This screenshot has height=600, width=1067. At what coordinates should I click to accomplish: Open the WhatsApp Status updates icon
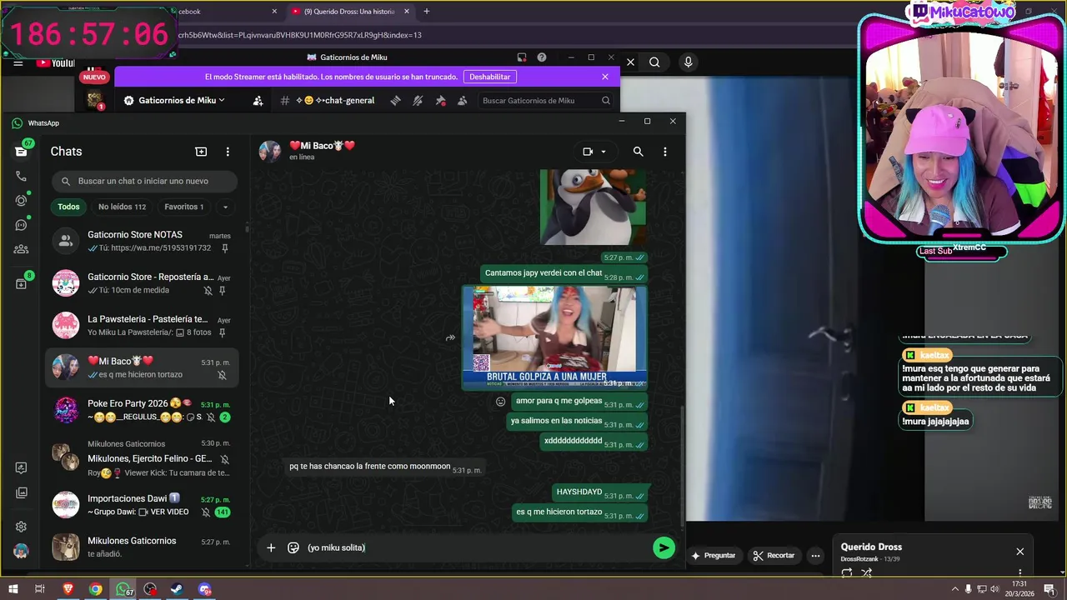tap(22, 200)
